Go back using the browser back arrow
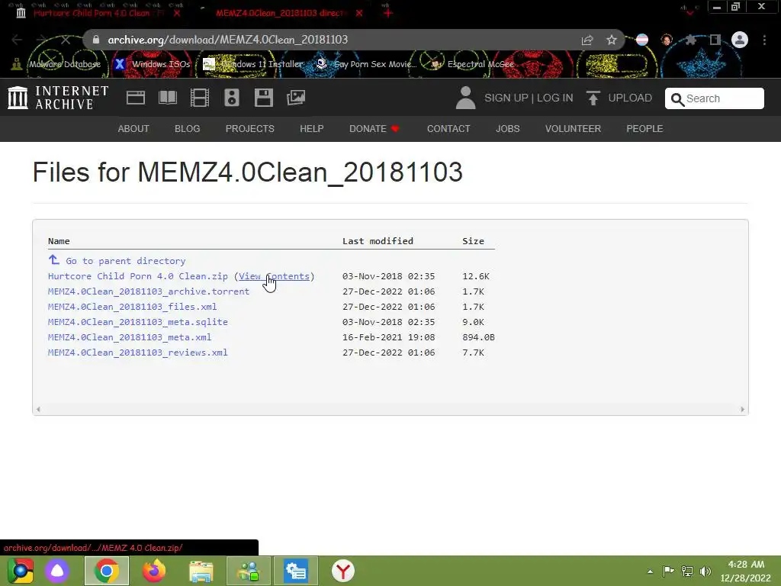 [x=17, y=40]
